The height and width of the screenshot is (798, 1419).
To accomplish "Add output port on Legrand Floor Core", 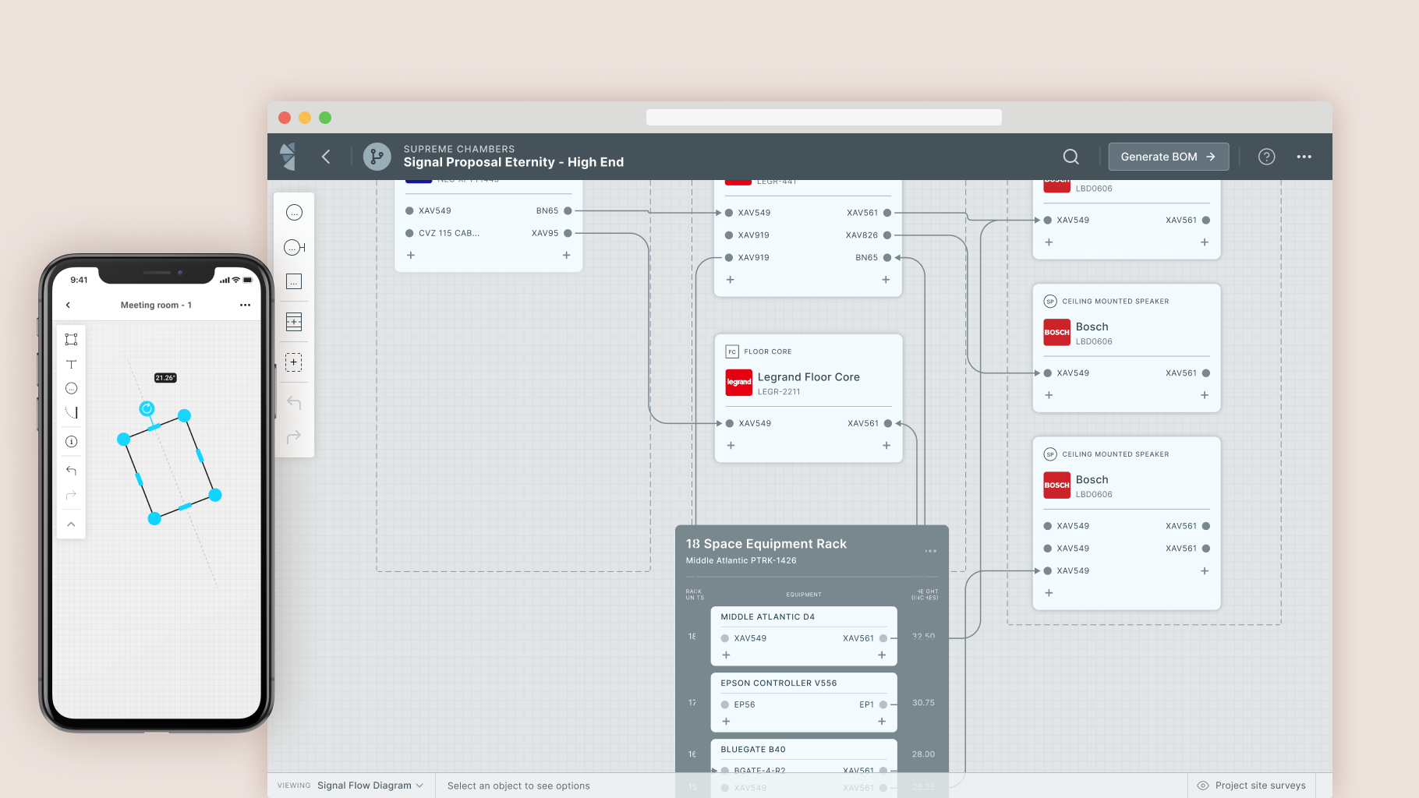I will (x=886, y=446).
